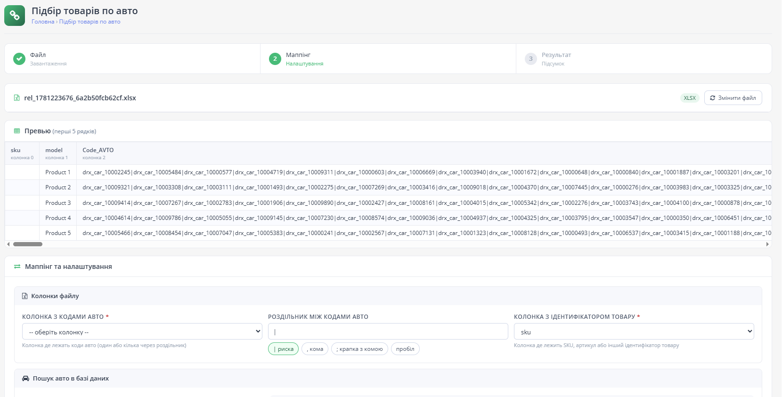Click the XLSX file type badge
The width and height of the screenshot is (782, 397).
click(x=690, y=98)
